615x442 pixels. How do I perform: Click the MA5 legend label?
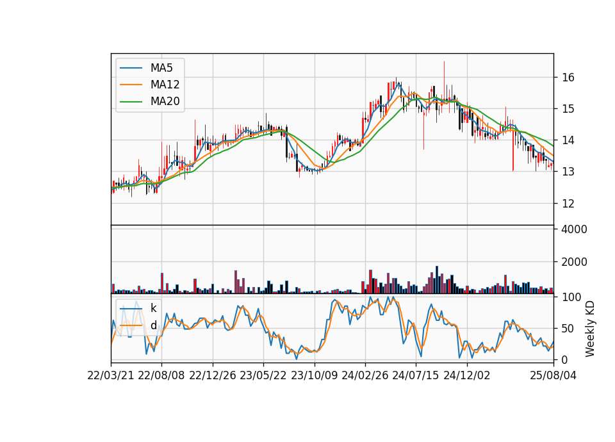pos(161,68)
